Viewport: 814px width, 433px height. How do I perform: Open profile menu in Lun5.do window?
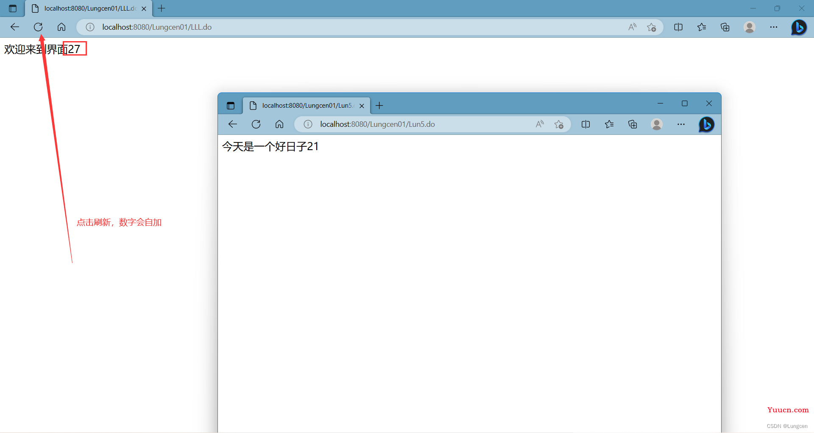click(657, 124)
